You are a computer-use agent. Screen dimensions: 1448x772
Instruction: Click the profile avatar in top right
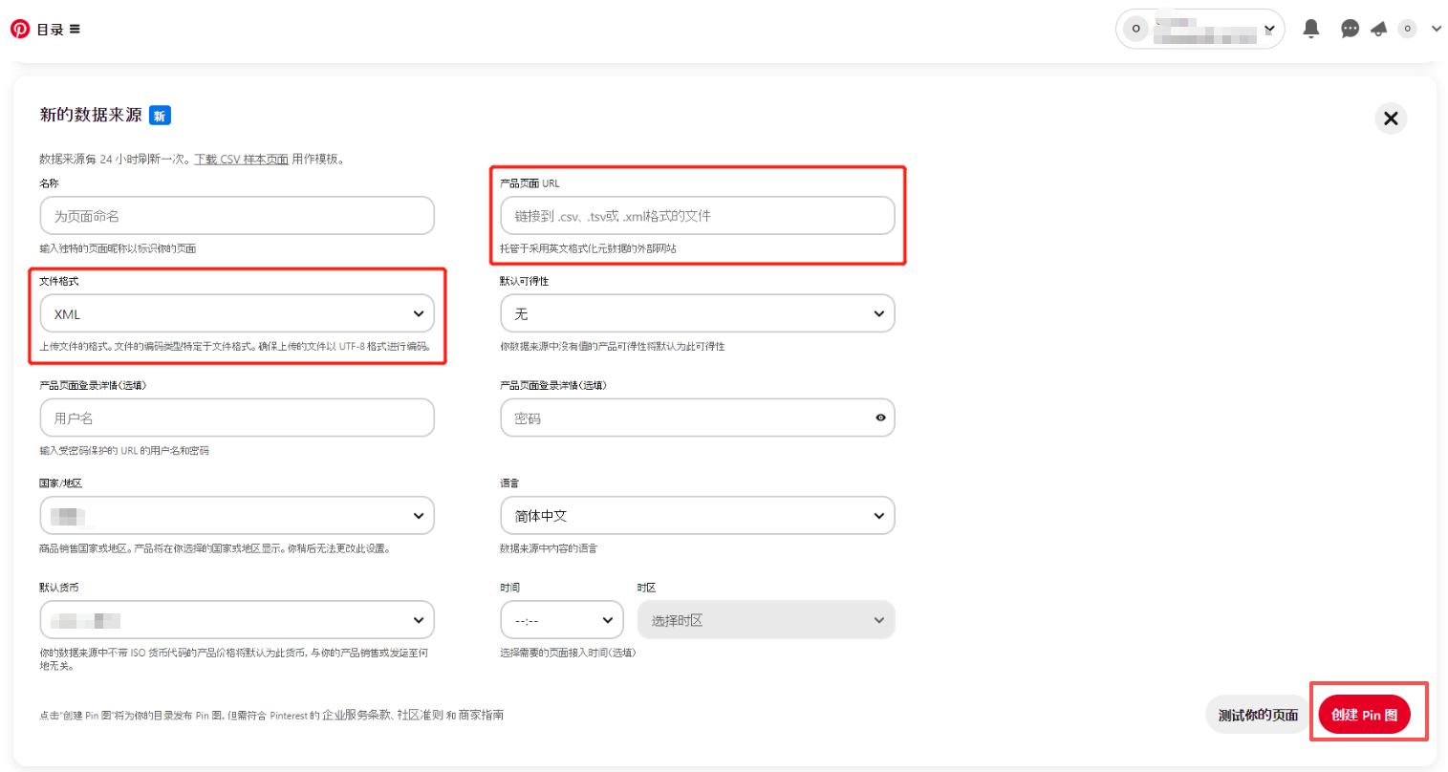[x=1407, y=29]
